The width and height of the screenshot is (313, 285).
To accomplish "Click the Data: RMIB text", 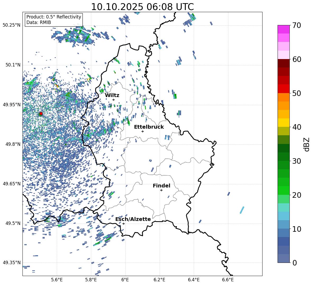I will 39,22.
